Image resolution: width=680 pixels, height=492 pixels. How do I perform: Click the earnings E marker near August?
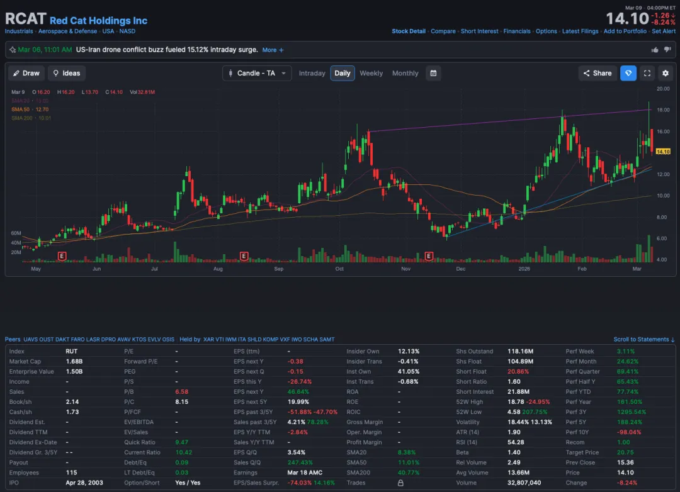pyautogui.click(x=244, y=256)
